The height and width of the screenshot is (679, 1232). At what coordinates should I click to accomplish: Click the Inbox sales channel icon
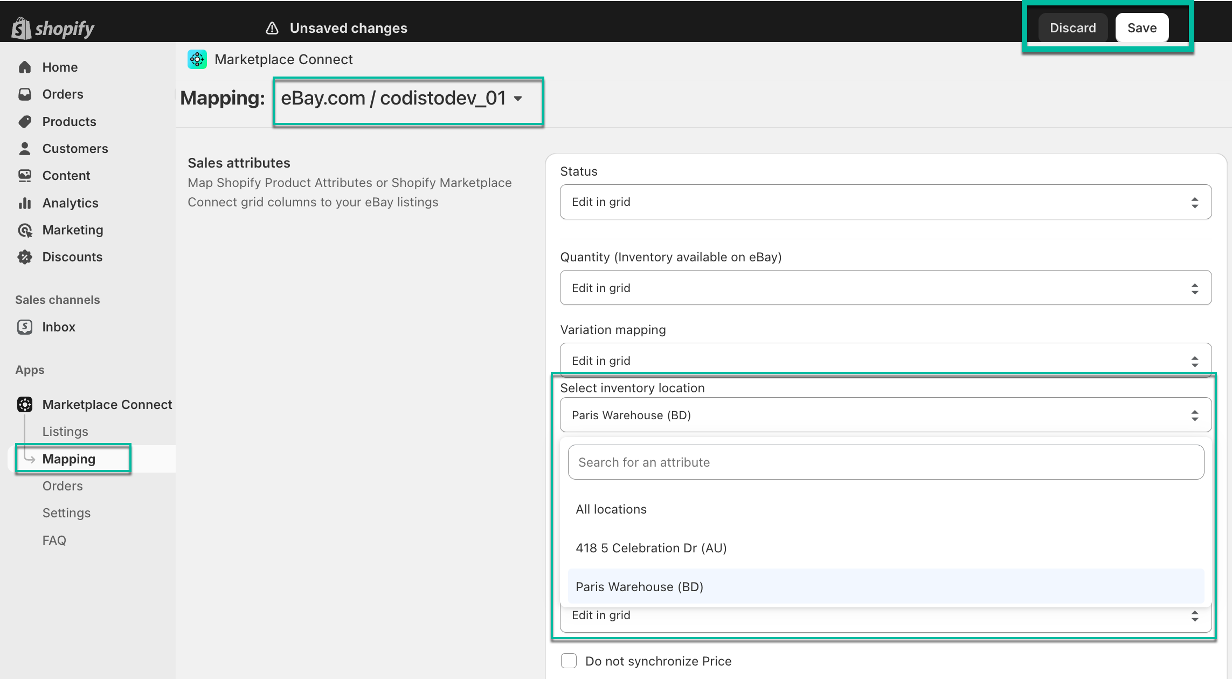[x=25, y=327]
